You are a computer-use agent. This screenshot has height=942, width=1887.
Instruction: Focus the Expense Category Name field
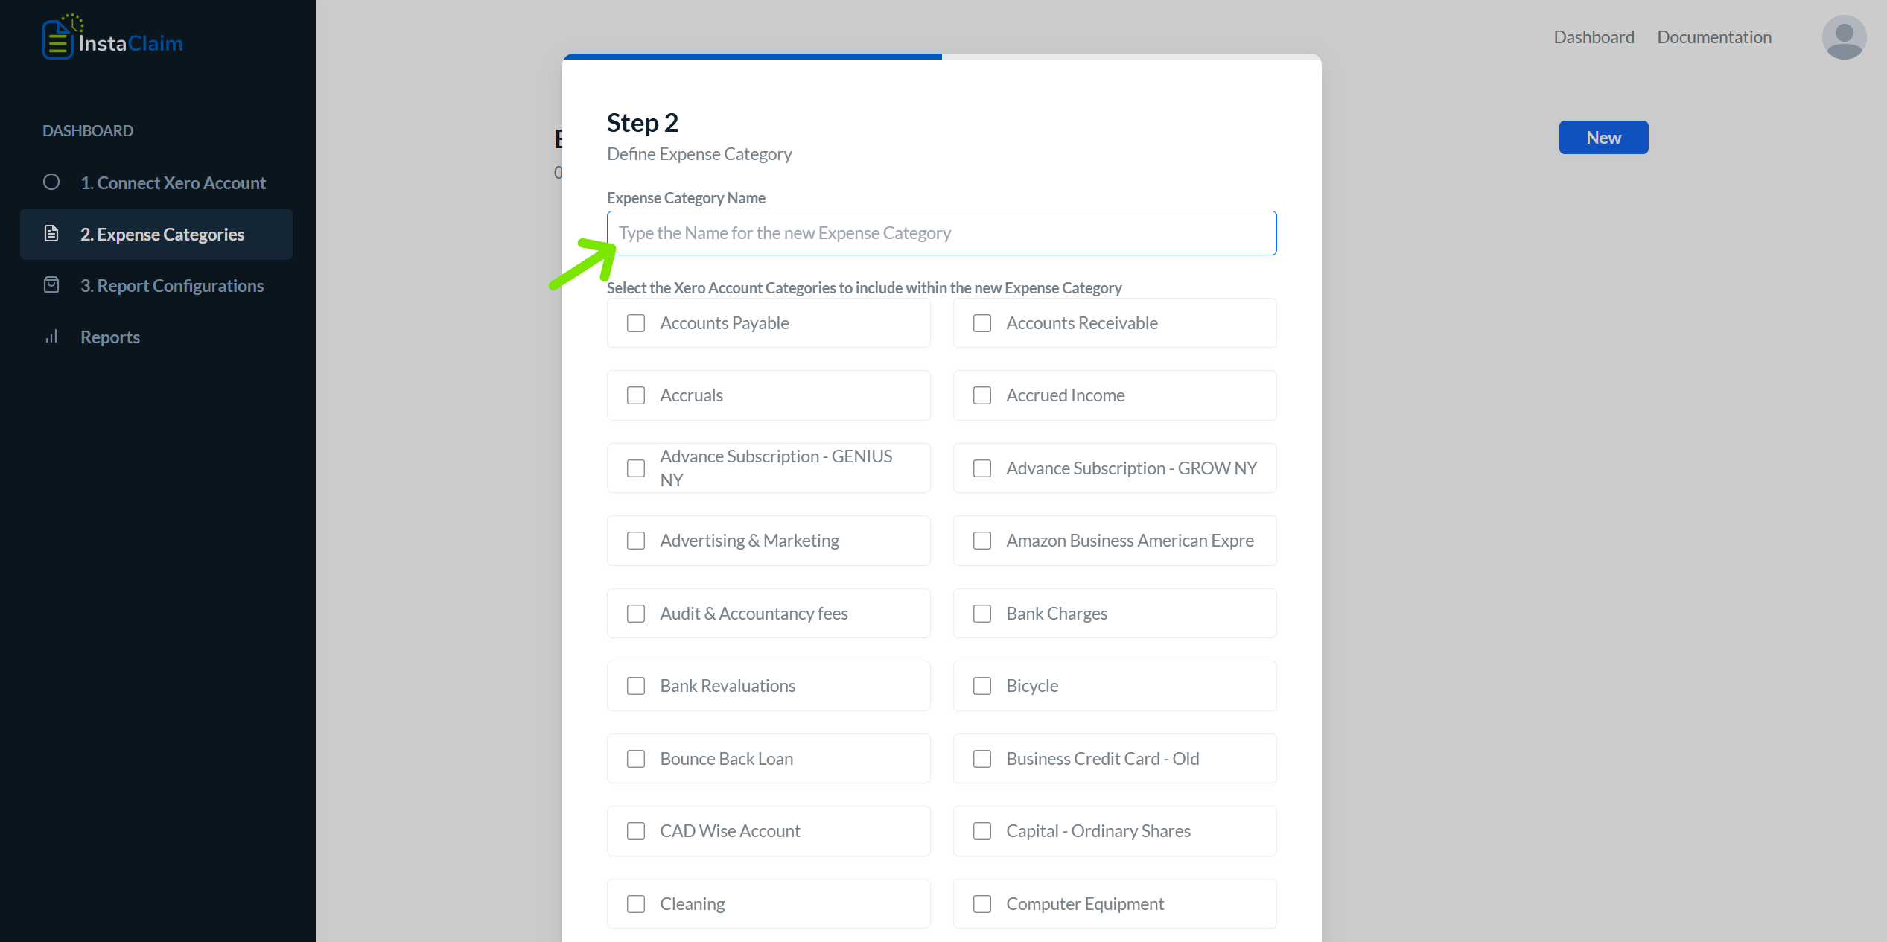(x=941, y=233)
